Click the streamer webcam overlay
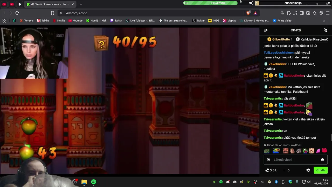Viewport: 332px width, 187px height. click(x=34, y=53)
